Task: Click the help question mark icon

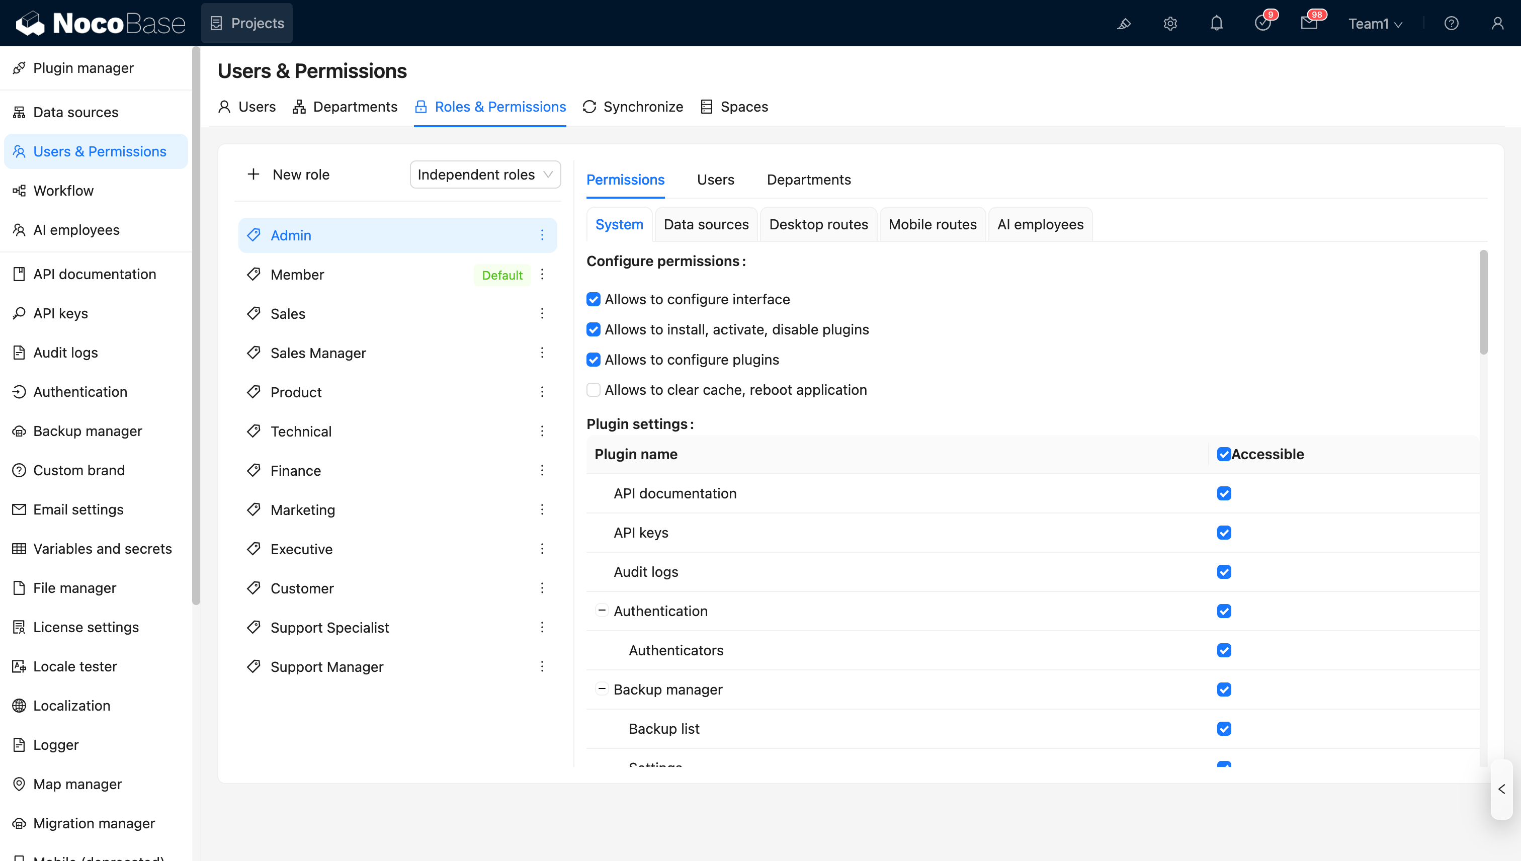Action: (x=1451, y=24)
